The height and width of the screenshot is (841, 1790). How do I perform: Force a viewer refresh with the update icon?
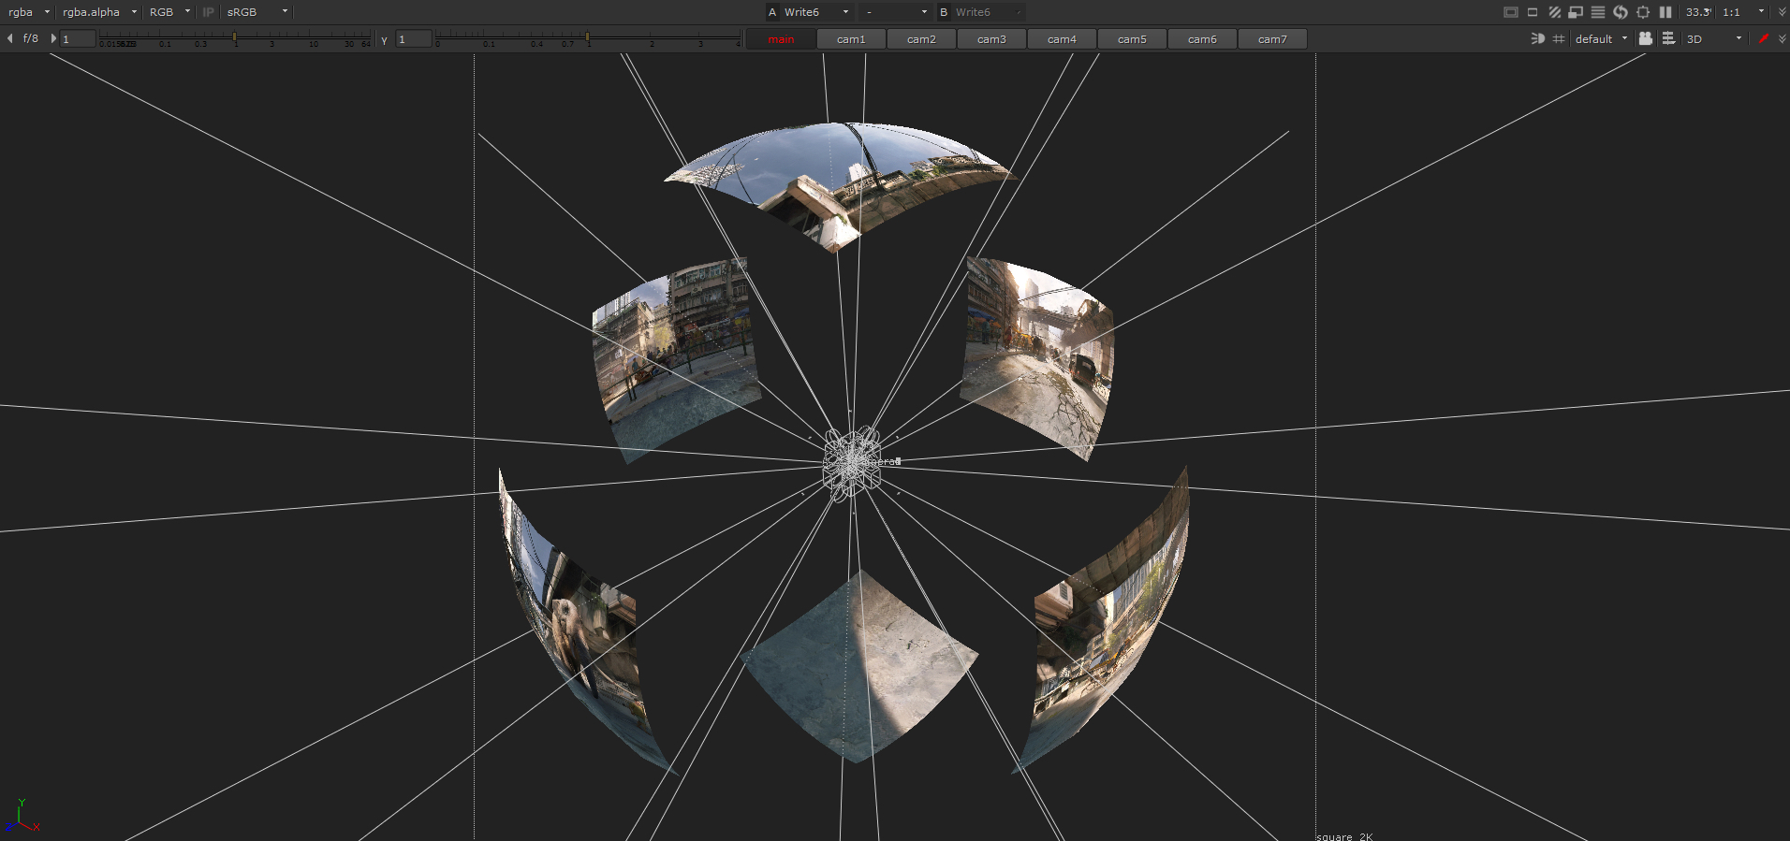(1621, 12)
